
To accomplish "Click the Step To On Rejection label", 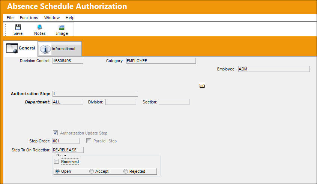I will click(31, 150).
